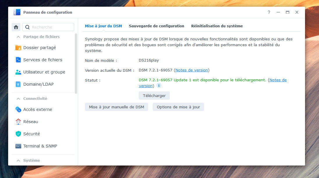Screen dimensions: 319x178
Task: Click the Télécharger button
Action: [x=154, y=96]
